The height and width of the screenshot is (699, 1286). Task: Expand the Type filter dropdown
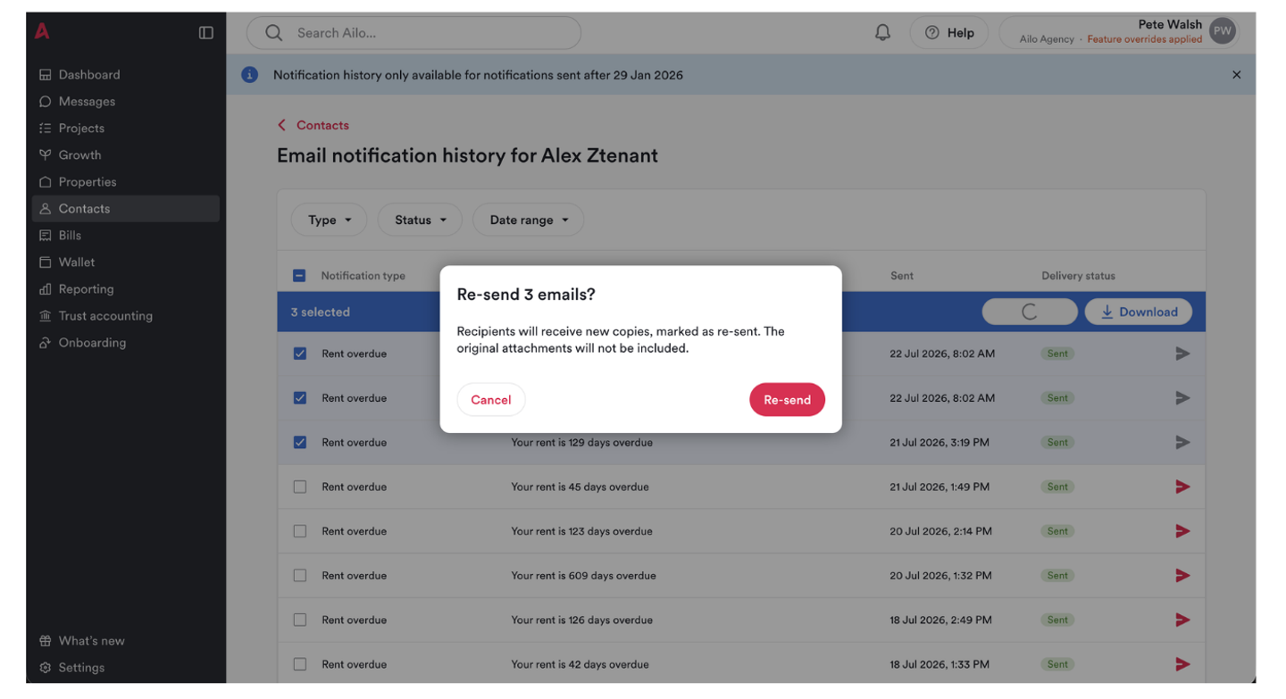(x=330, y=220)
